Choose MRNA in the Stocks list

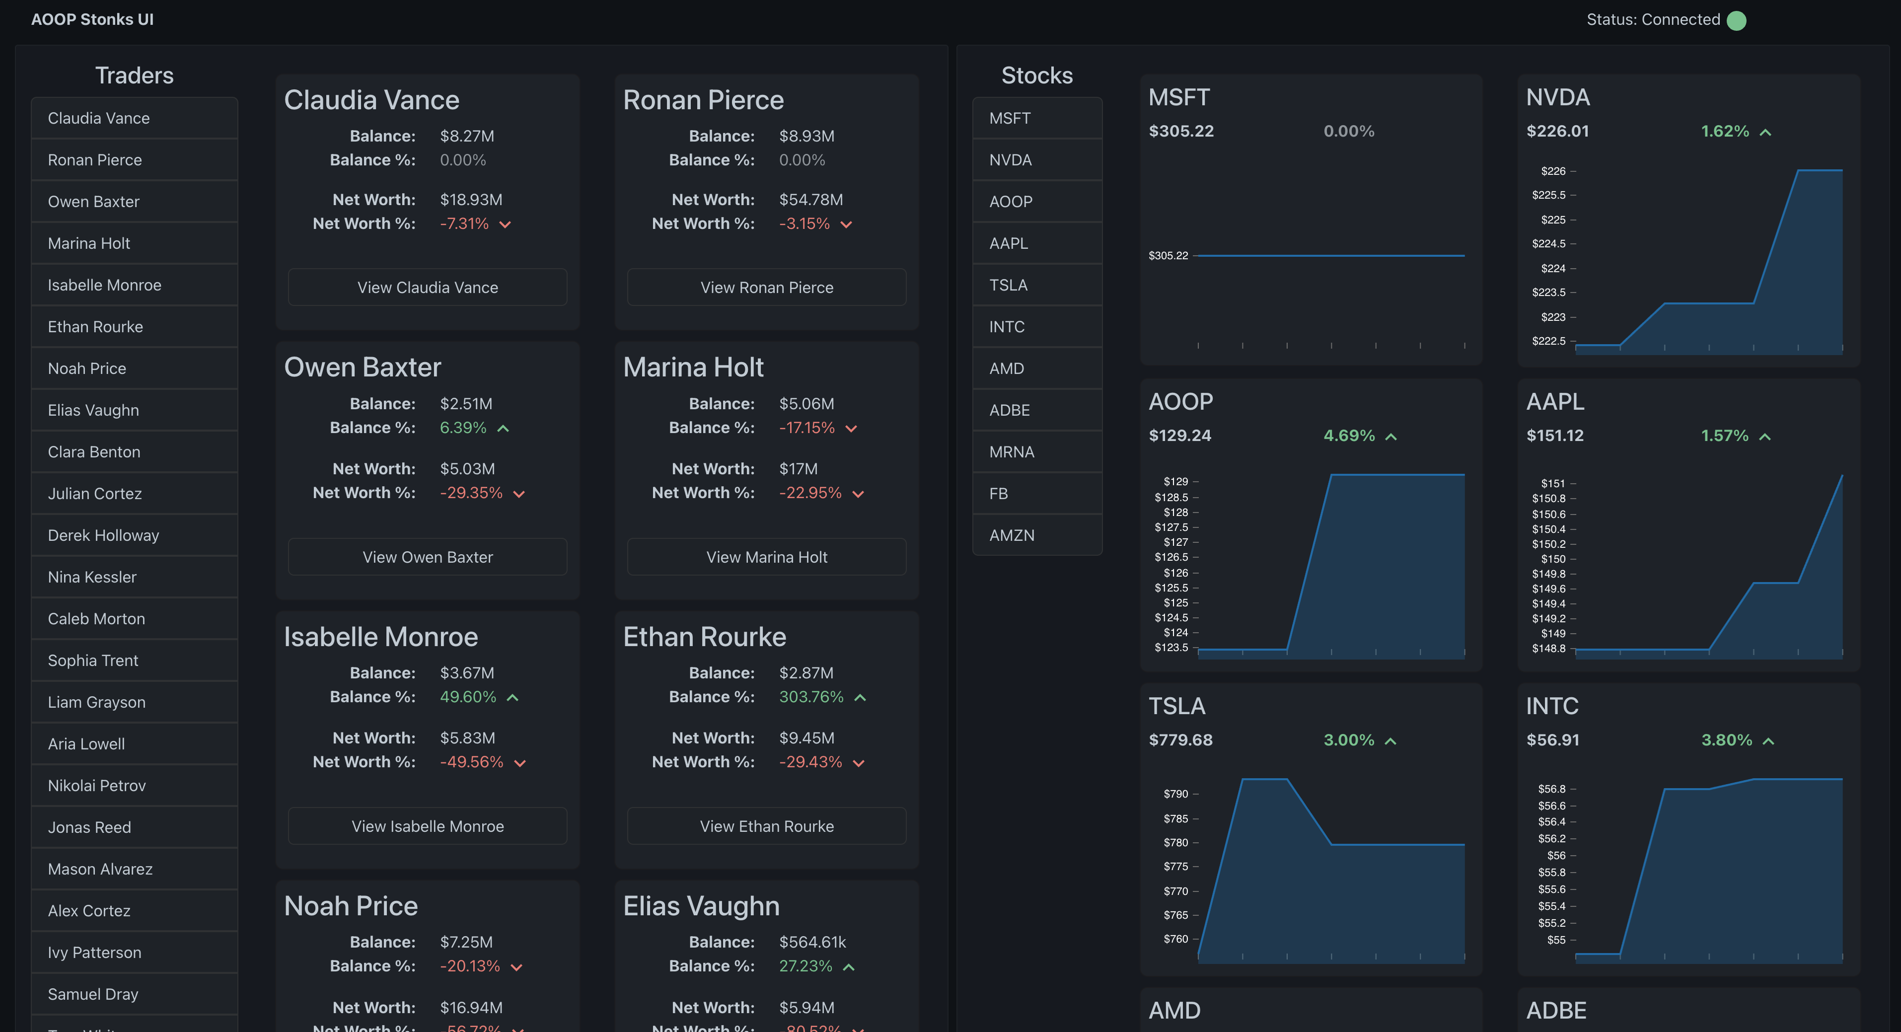click(1037, 452)
